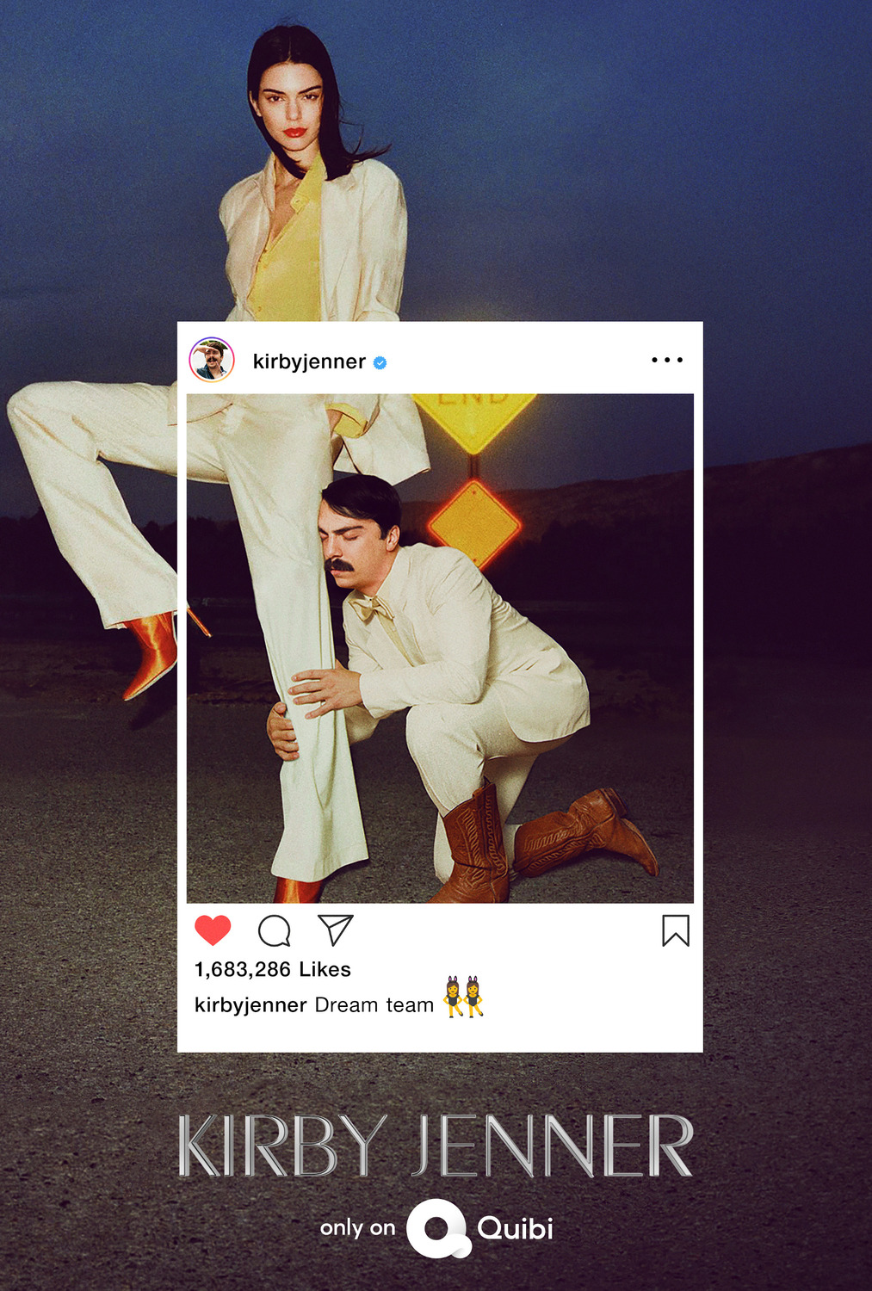Screen dimensions: 872x1291
Task: Click the Dream team caption text
Action: (374, 1004)
